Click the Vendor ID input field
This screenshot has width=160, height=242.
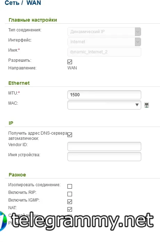(104, 146)
